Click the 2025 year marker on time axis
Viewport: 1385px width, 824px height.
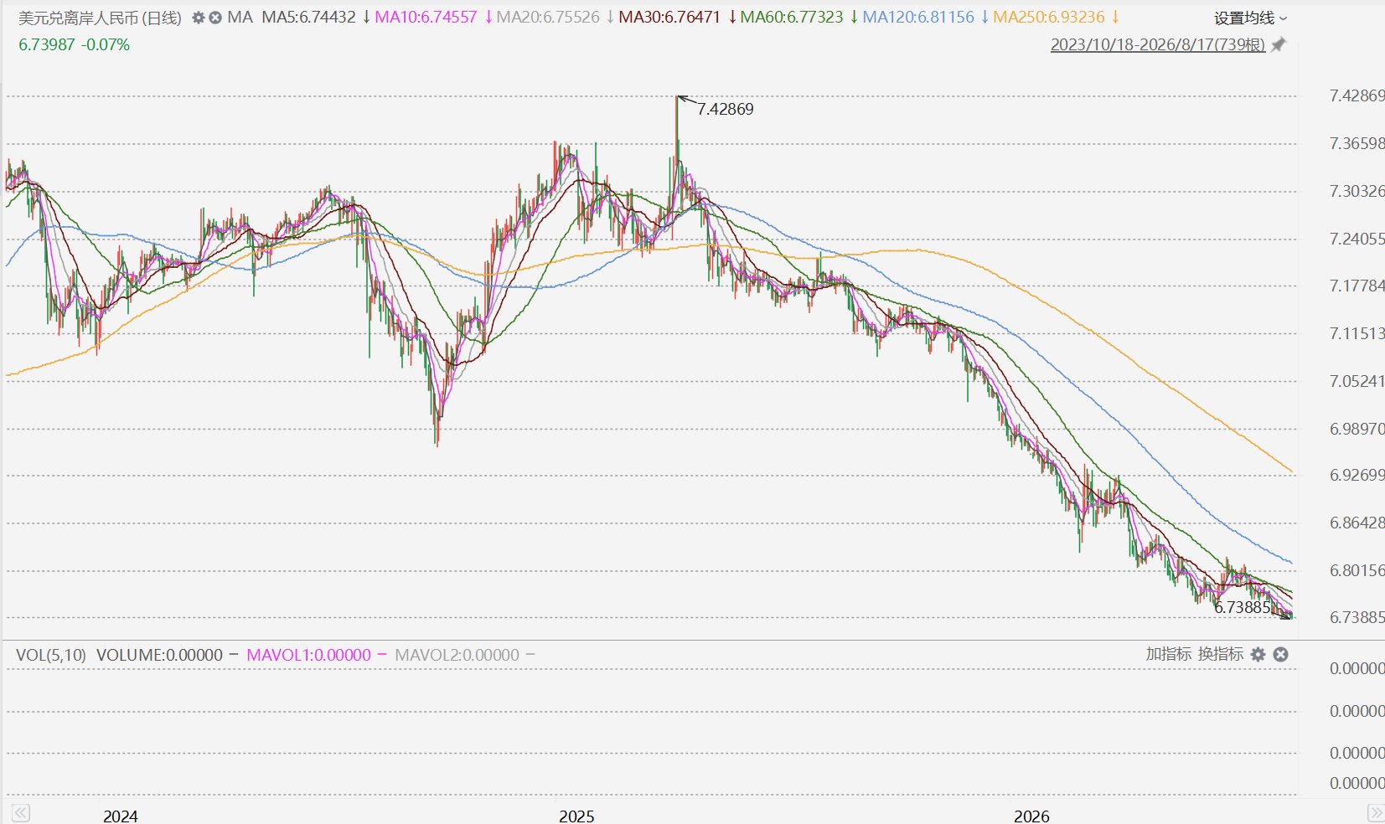pos(576,816)
